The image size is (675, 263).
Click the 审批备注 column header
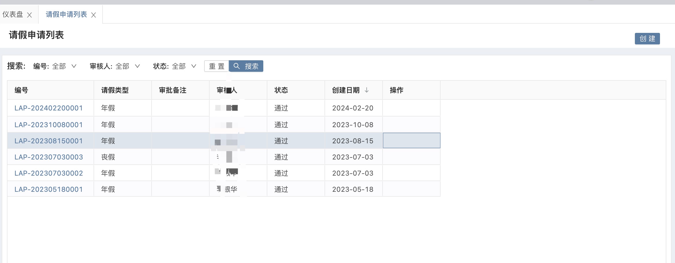[x=180, y=90]
